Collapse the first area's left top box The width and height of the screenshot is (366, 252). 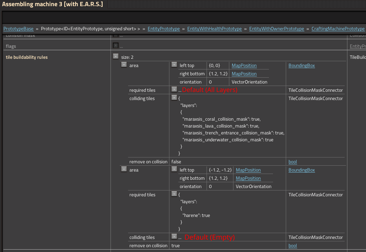pyautogui.click(x=174, y=65)
